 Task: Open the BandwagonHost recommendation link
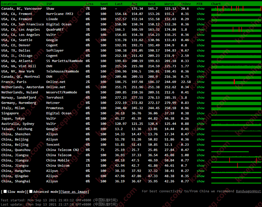(248, 191)
